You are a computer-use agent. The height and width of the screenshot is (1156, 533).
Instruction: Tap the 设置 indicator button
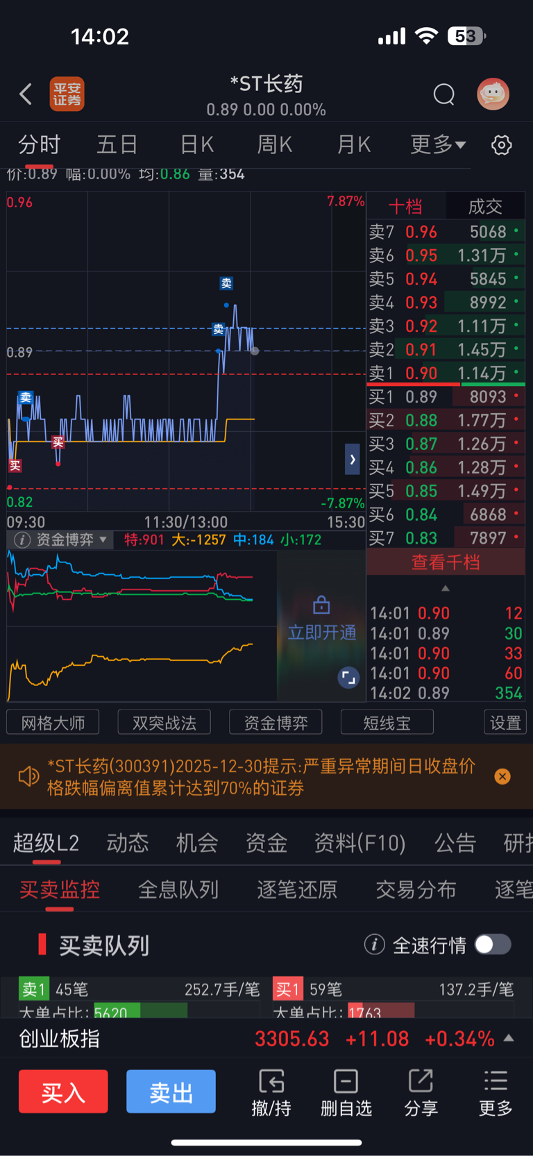pyautogui.click(x=505, y=723)
